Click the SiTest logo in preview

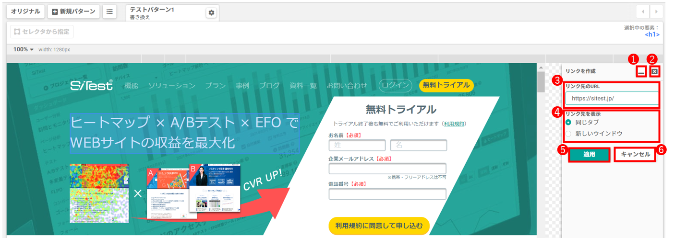point(91,85)
